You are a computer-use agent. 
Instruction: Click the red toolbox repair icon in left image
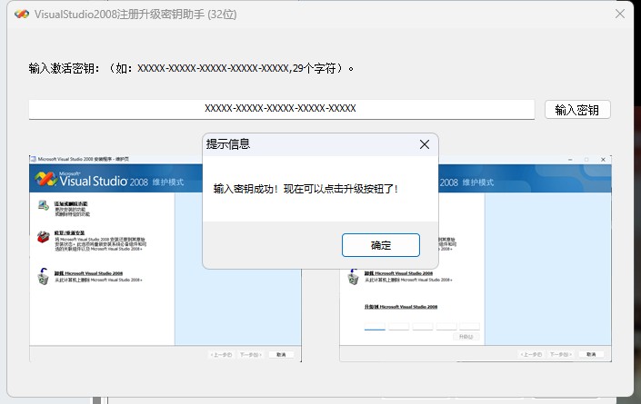point(44,237)
